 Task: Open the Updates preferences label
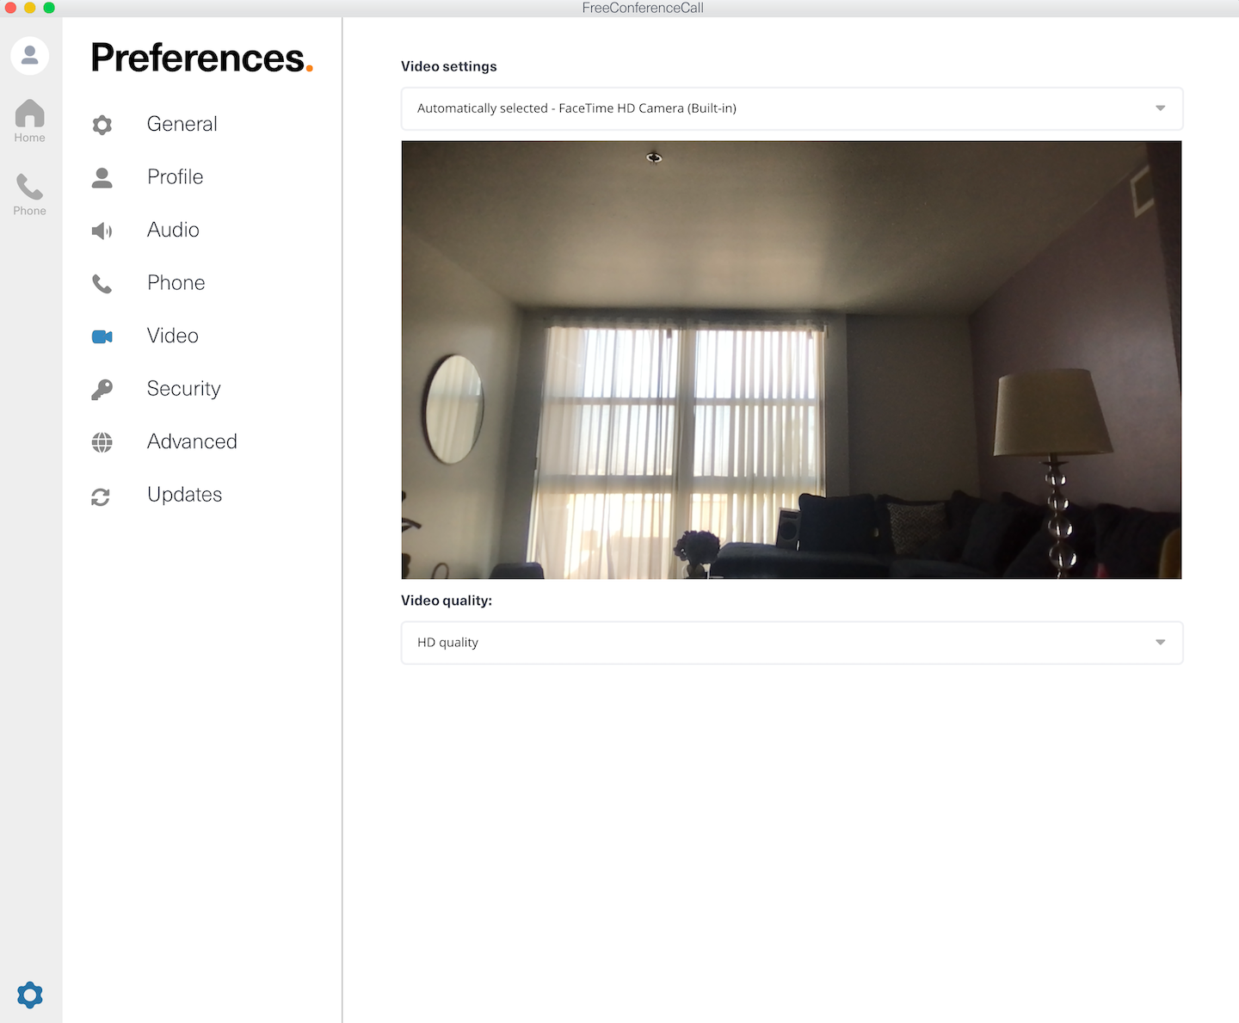point(184,495)
